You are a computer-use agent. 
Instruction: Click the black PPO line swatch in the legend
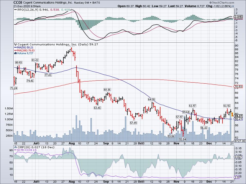[x=15, y=10]
